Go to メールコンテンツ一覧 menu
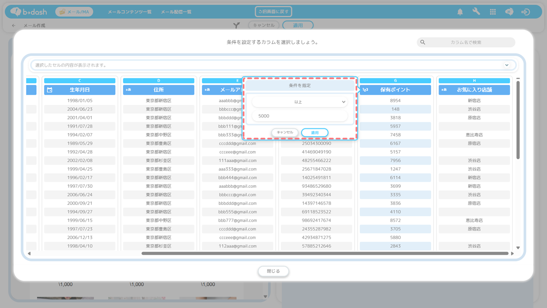The height and width of the screenshot is (308, 547). pos(129,12)
